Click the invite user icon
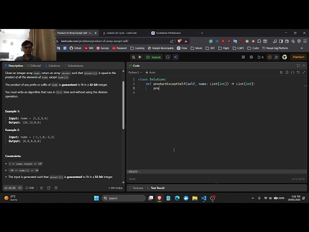 (x=276, y=57)
